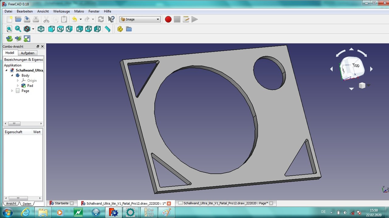Open the Werkzeuge menu
Image resolution: width=389 pixels, height=218 pixels.
pyautogui.click(x=61, y=11)
